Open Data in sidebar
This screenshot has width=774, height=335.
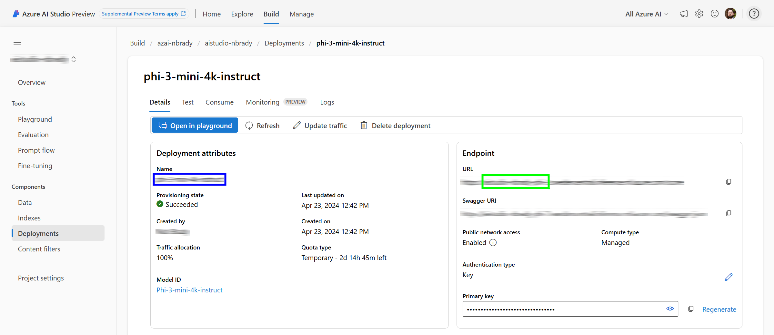25,202
